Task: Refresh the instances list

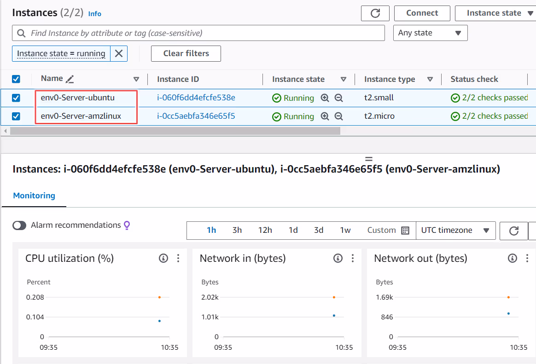Action: point(375,13)
